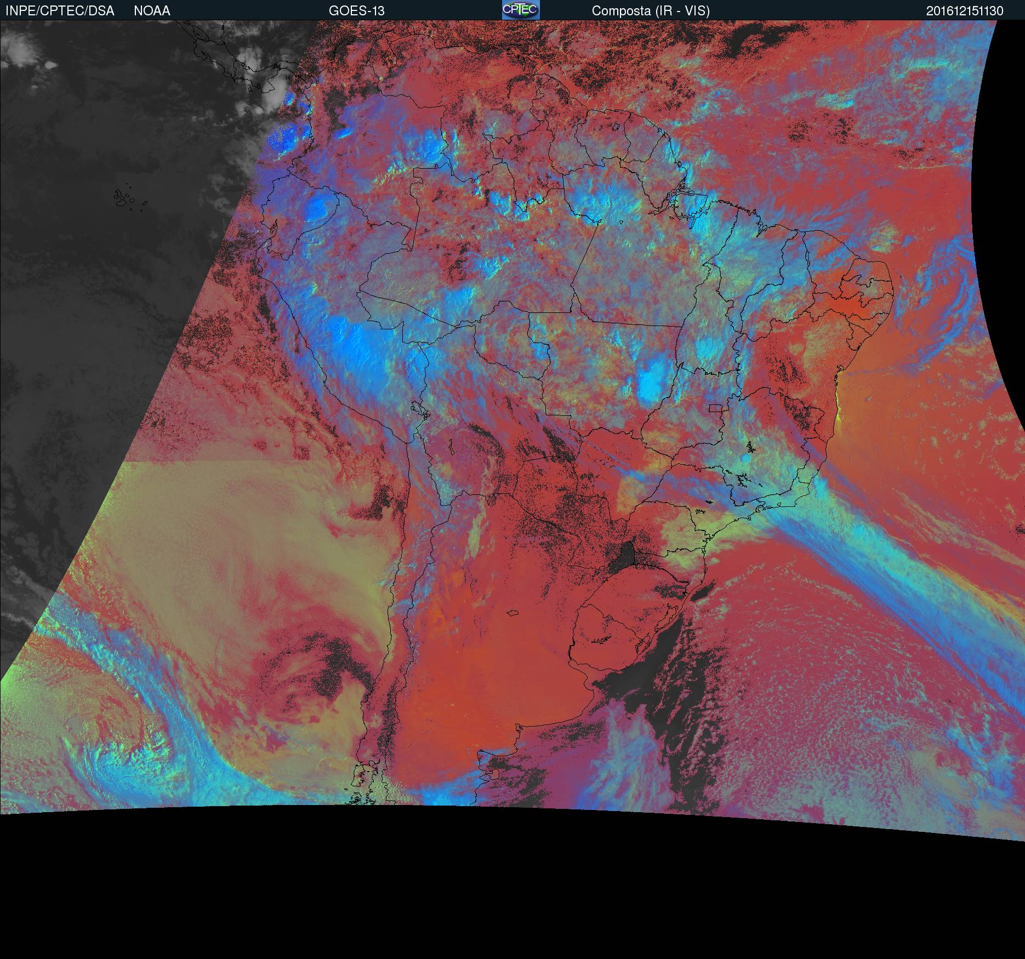Click the NOAA label in the header

pos(152,11)
